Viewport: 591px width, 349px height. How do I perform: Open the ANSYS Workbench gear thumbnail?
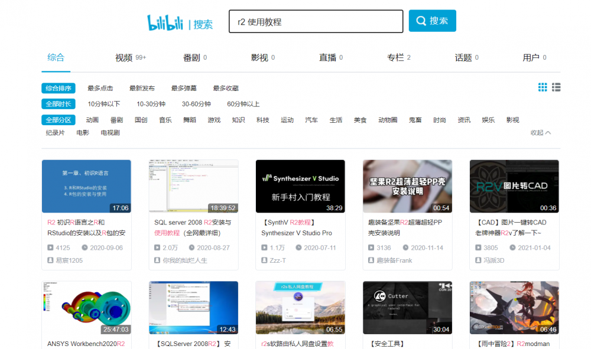point(86,308)
